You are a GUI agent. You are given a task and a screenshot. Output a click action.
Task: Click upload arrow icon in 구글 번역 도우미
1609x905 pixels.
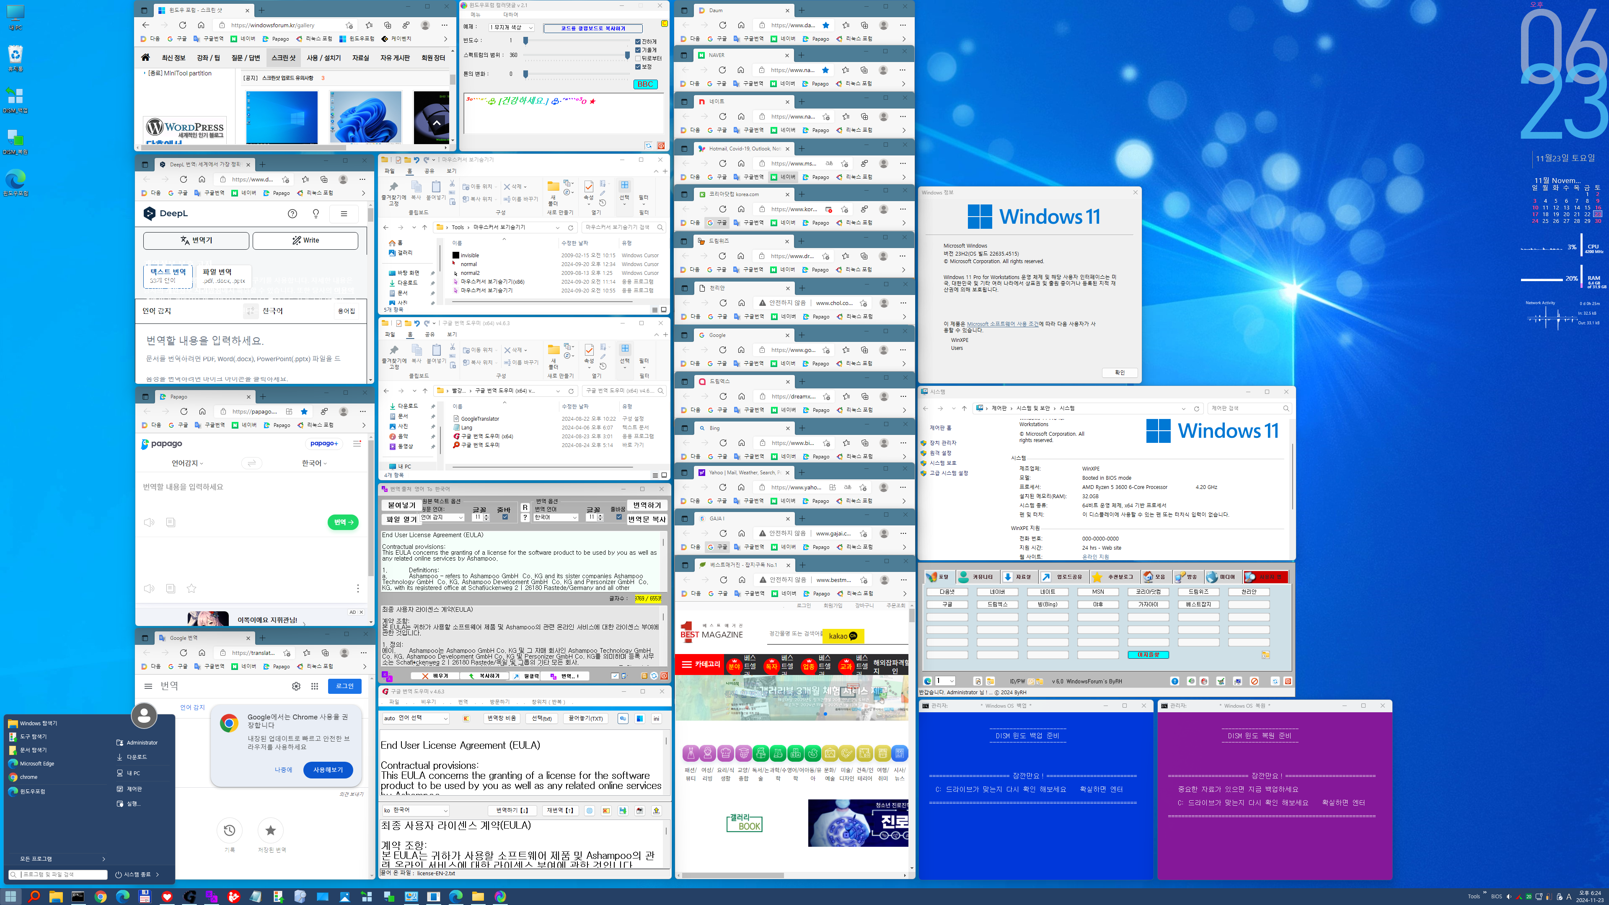coord(657,810)
